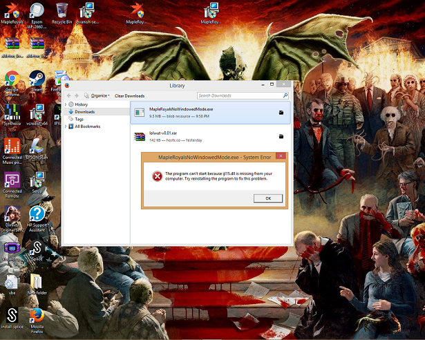This screenshot has height=340, width=425.
Task: Minimize the Library window
Action: tap(263, 84)
